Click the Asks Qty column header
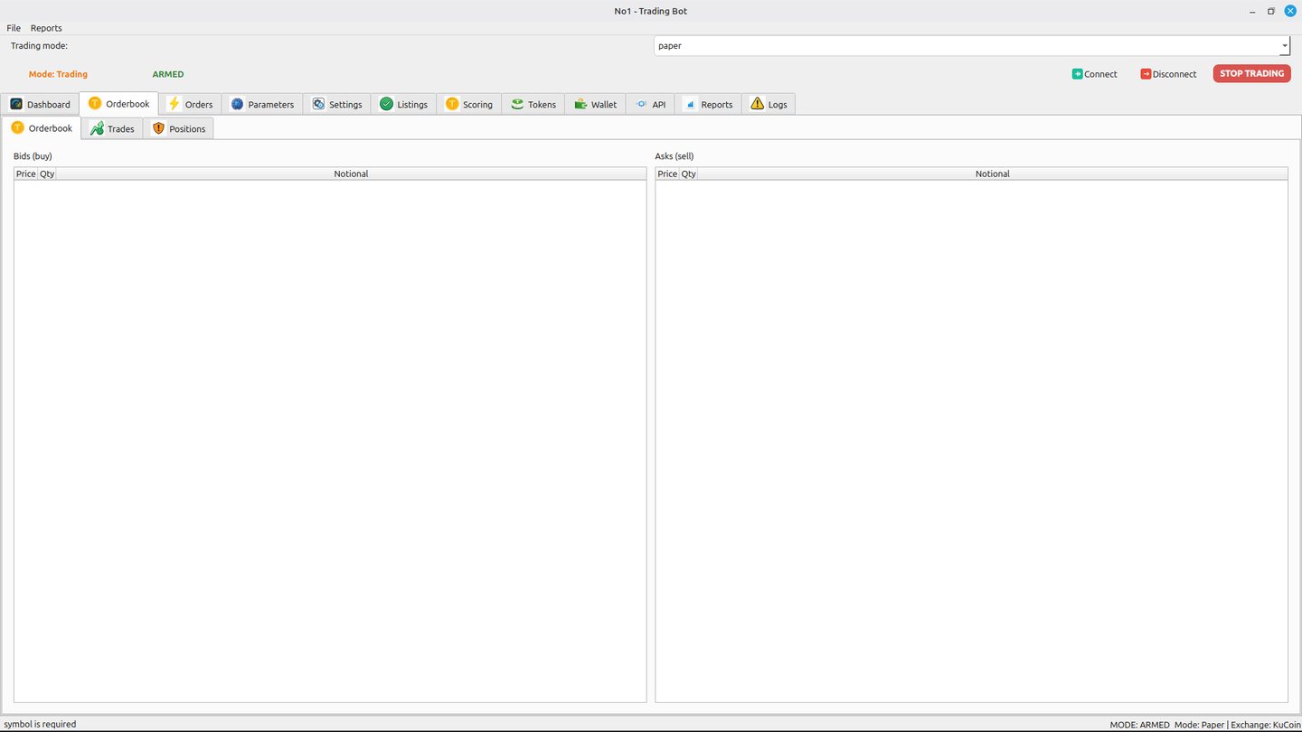Screen dimensions: 1302x732 tap(689, 174)
